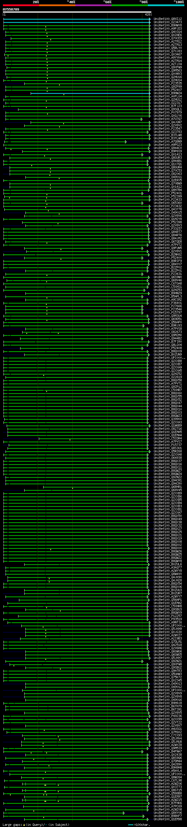Select the label UniRef100_Q70CE9

[168, 38]
